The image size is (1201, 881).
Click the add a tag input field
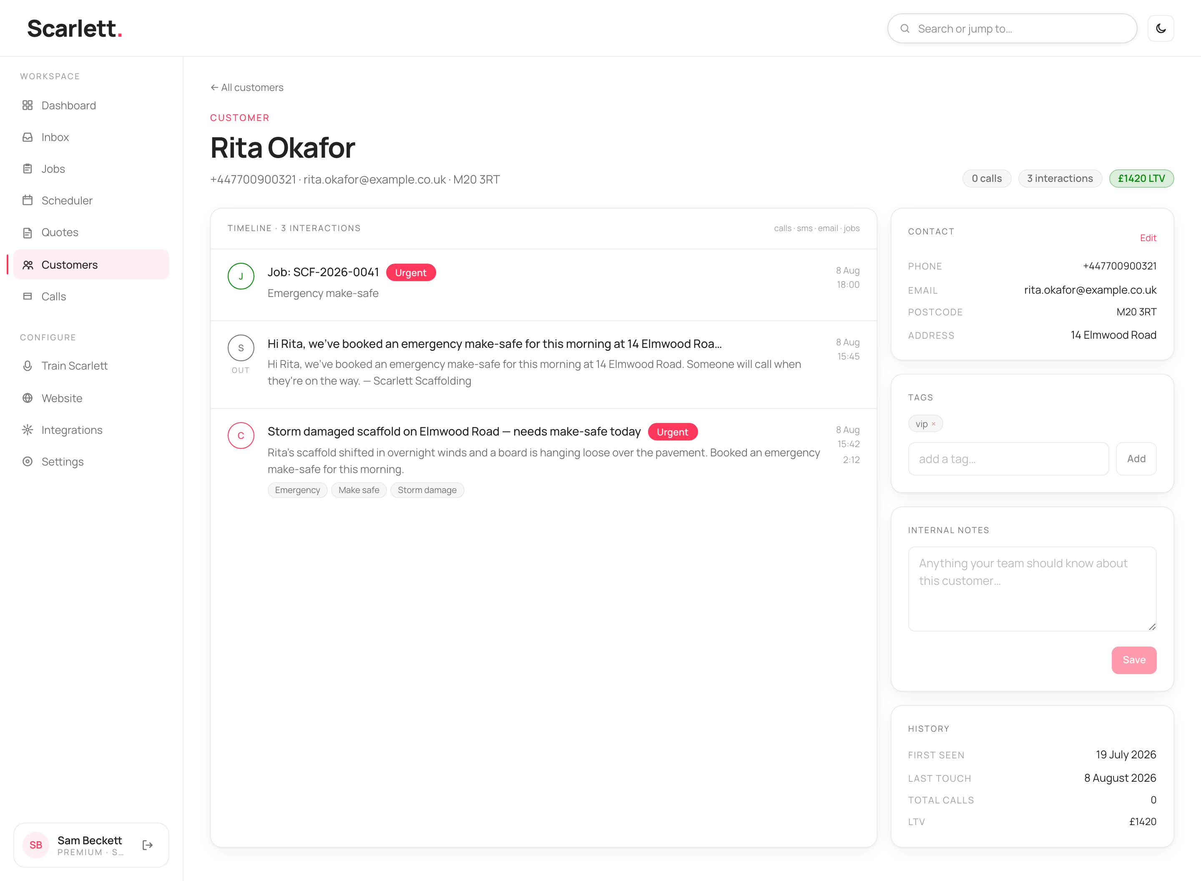click(x=1008, y=458)
